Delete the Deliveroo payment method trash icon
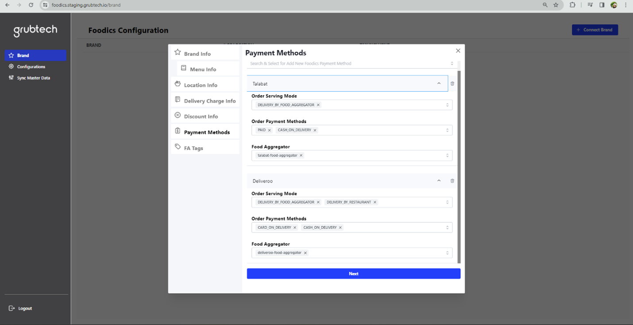 click(x=452, y=181)
